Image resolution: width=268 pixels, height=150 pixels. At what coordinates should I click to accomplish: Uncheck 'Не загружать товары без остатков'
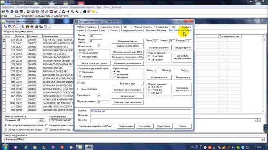5,125
